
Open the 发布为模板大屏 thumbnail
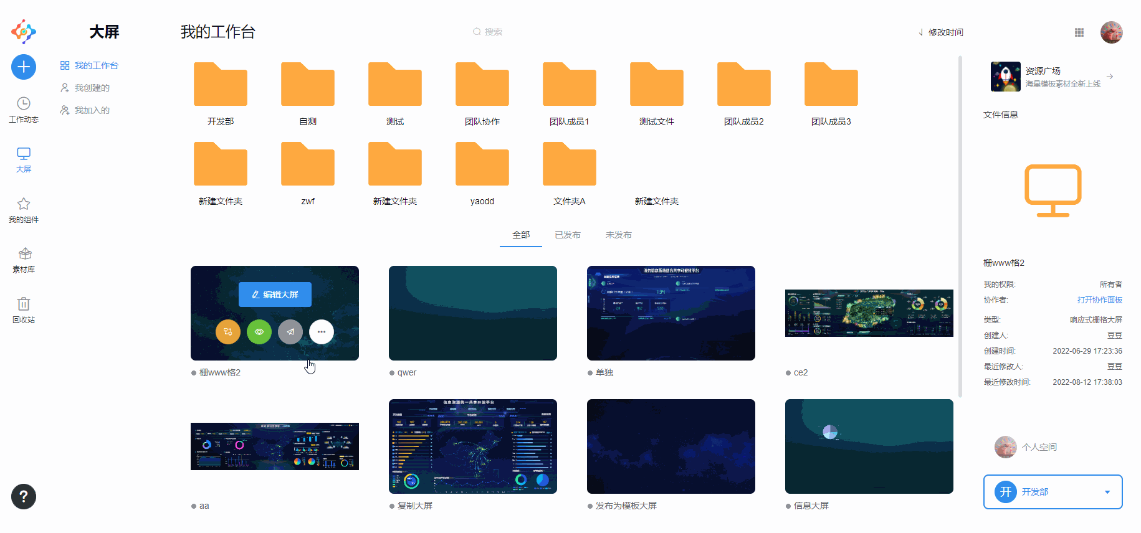pyautogui.click(x=671, y=446)
